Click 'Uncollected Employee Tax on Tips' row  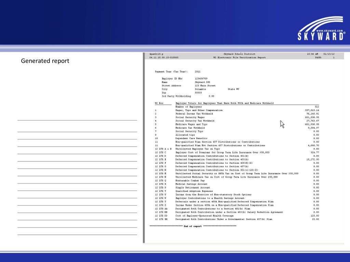(237, 149)
